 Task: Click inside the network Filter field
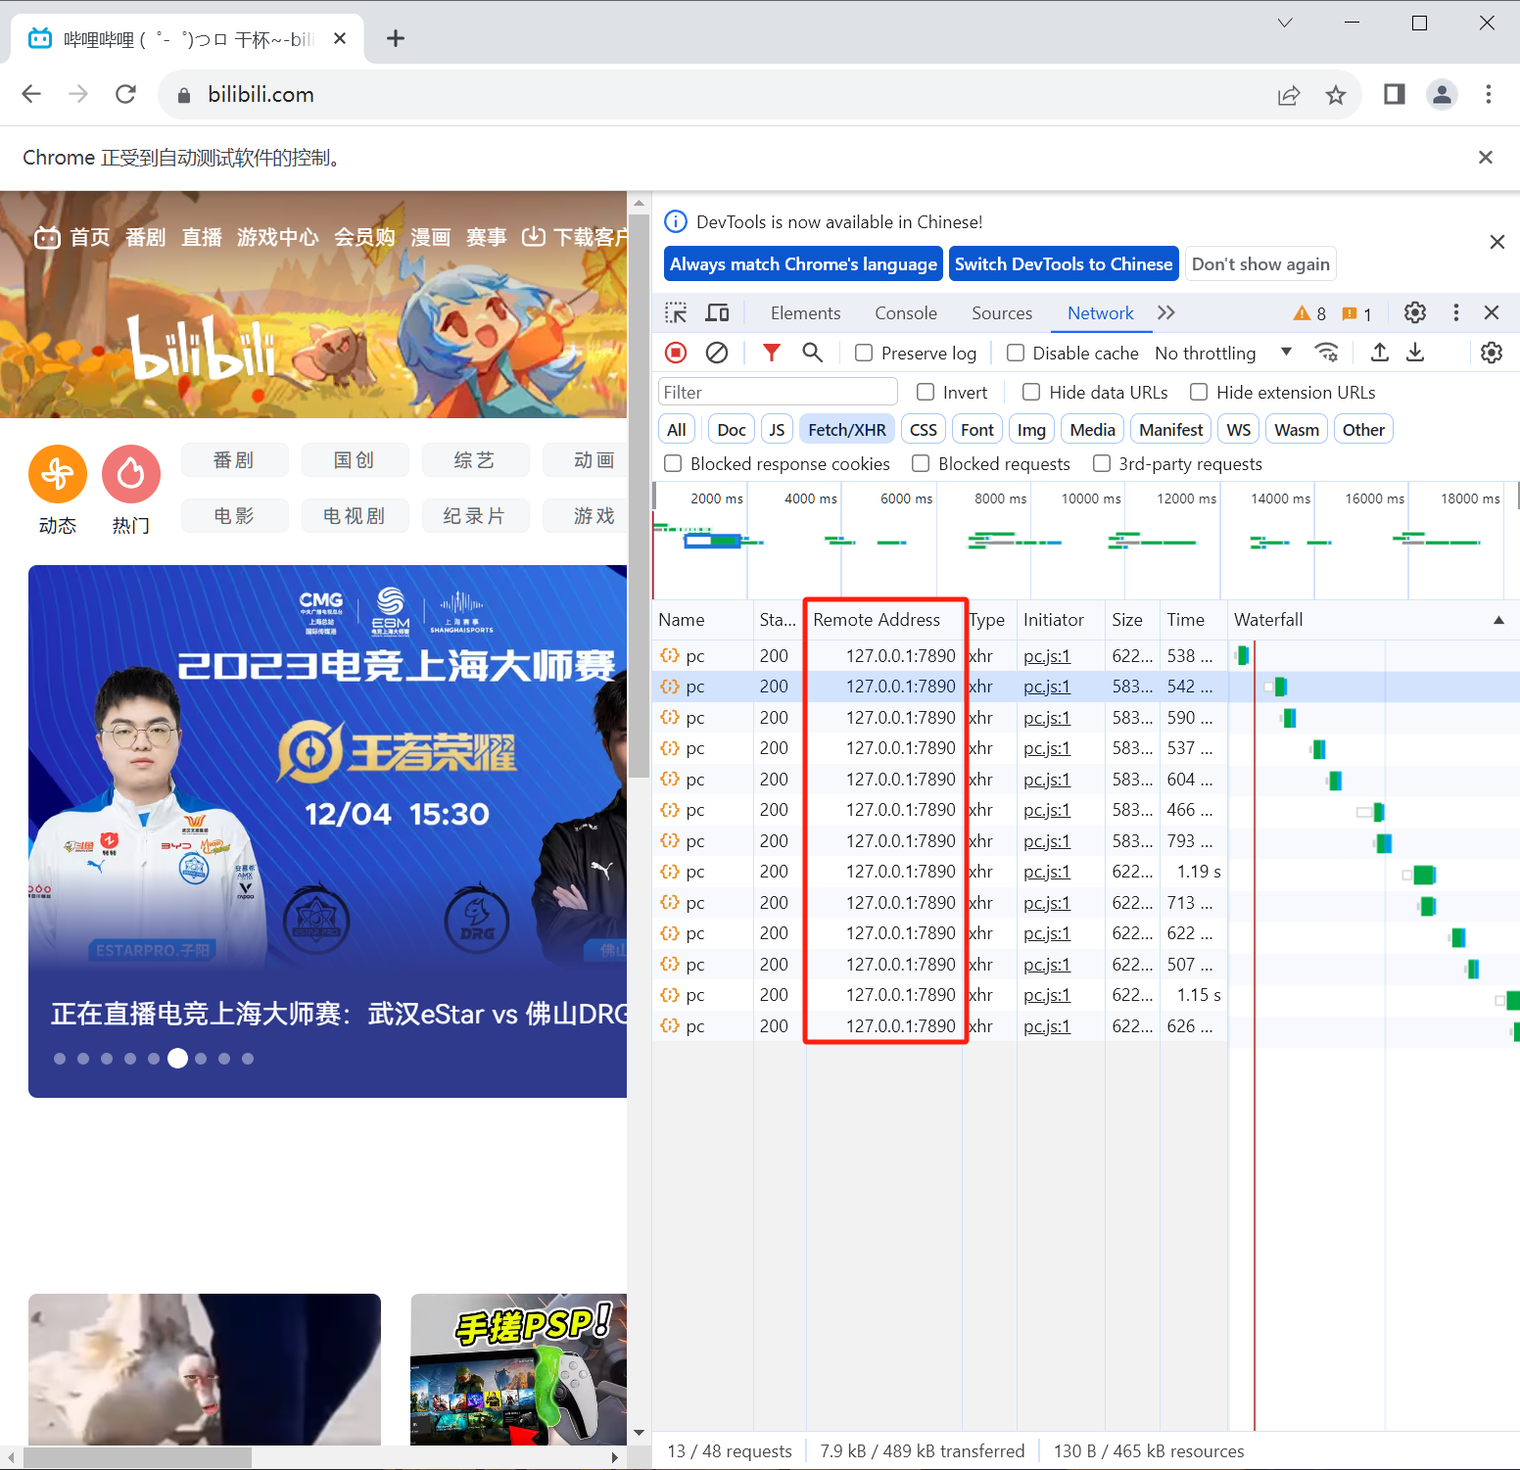click(x=778, y=392)
